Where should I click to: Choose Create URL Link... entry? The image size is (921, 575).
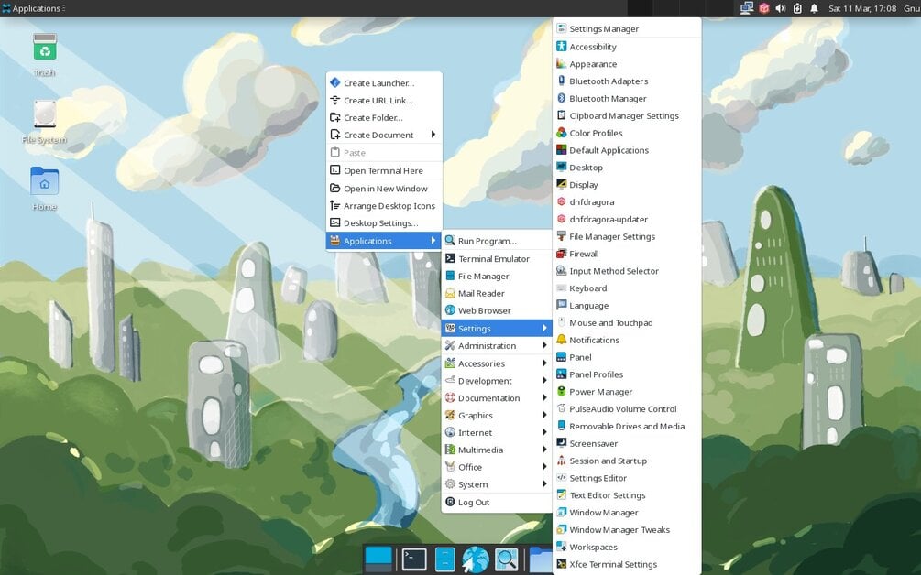384,101
